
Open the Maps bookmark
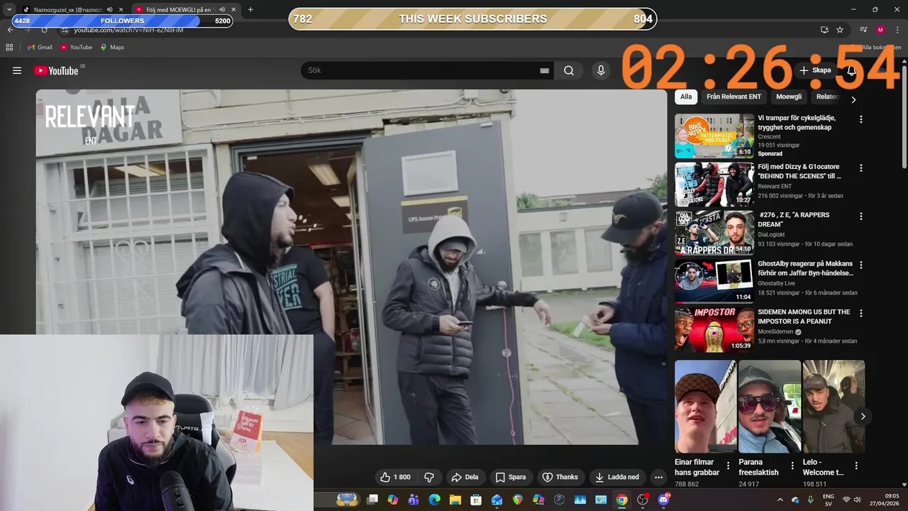tap(112, 47)
